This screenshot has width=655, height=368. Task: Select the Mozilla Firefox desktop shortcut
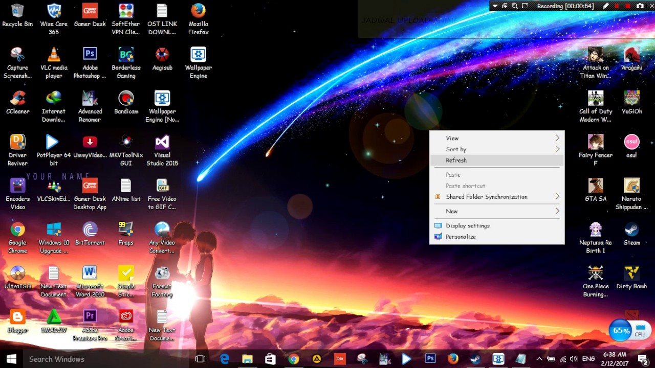(x=198, y=19)
